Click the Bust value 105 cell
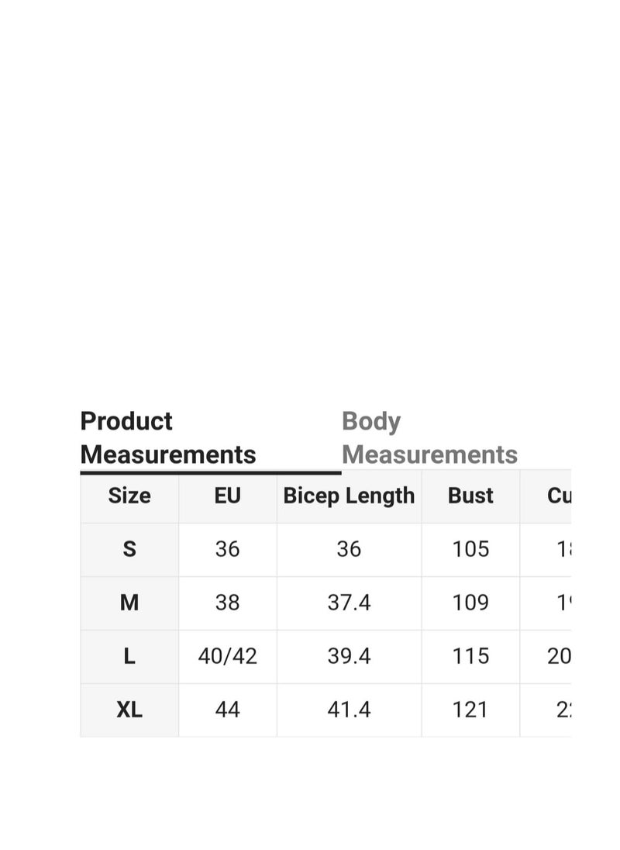The image size is (620, 850). 470,550
